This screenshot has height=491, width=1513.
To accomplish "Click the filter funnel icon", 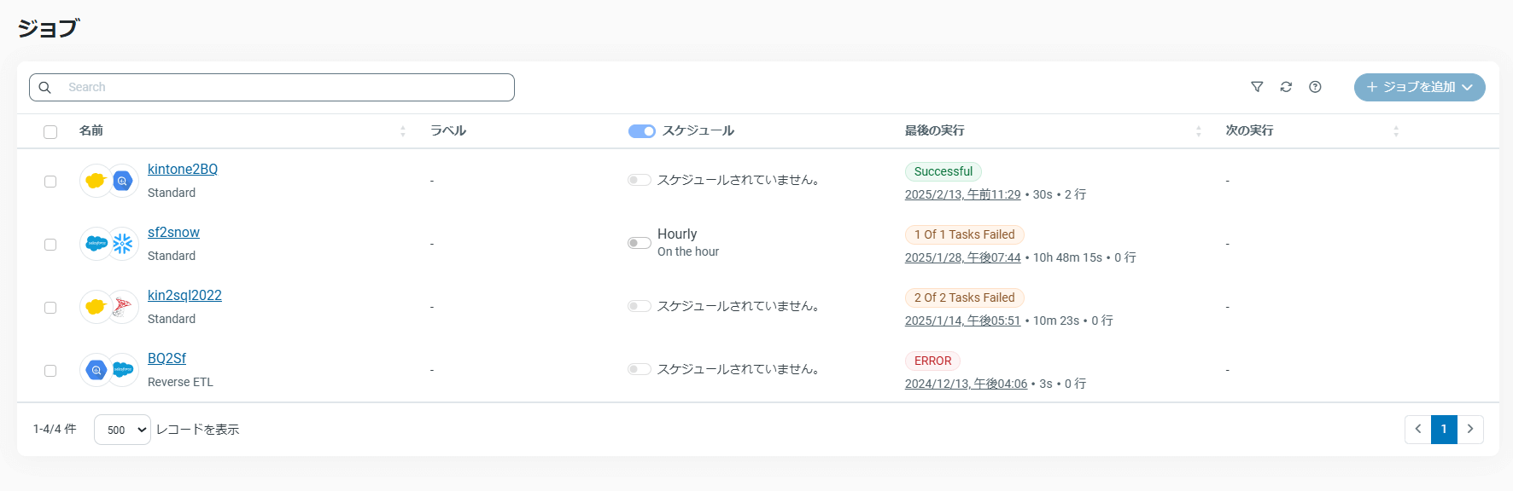I will [x=1257, y=87].
